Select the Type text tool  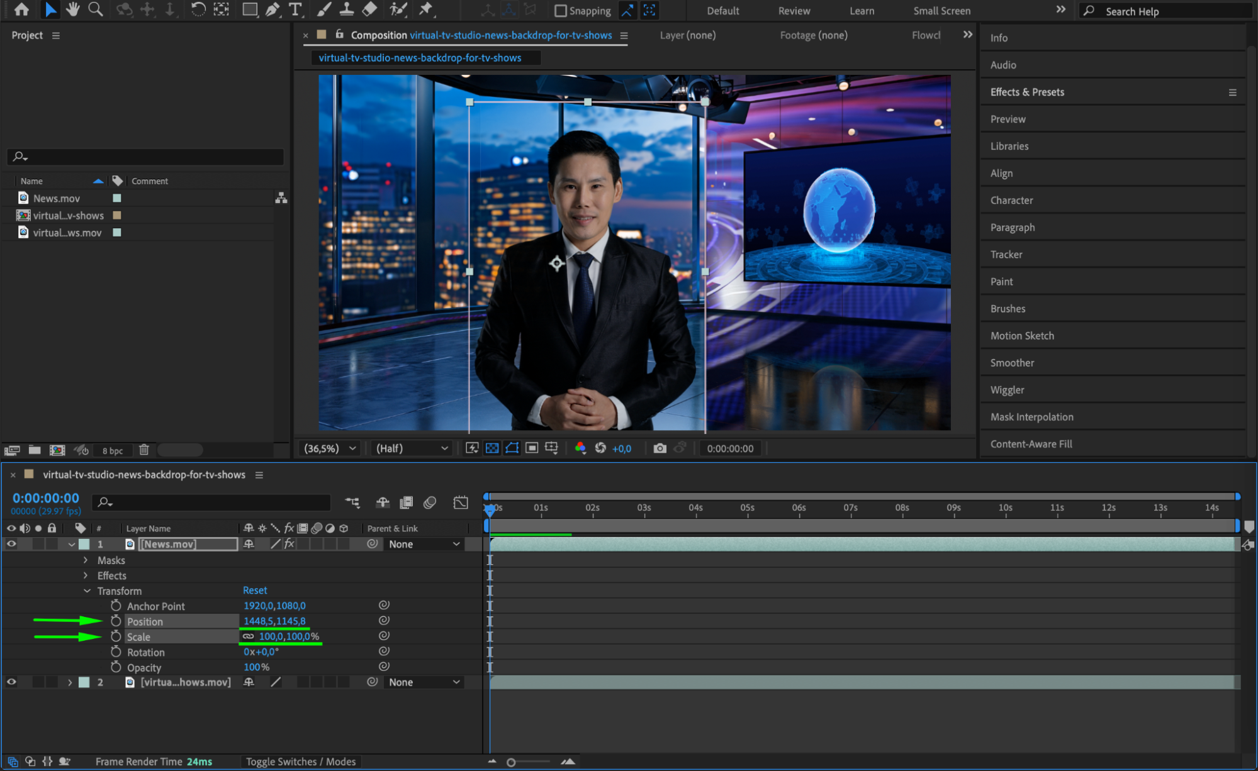[295, 9]
